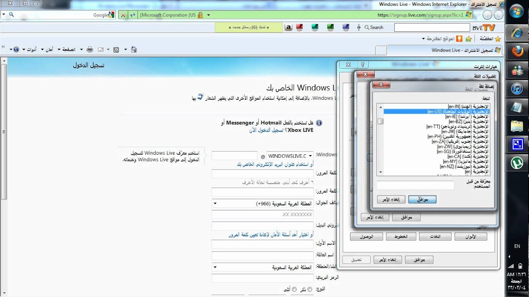The width and height of the screenshot is (529, 297).
Task: Click the Accessibility (الوصول) button
Action: point(366,236)
